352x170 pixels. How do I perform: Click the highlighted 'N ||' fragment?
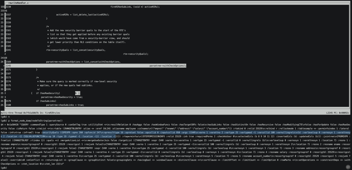pos(78,93)
